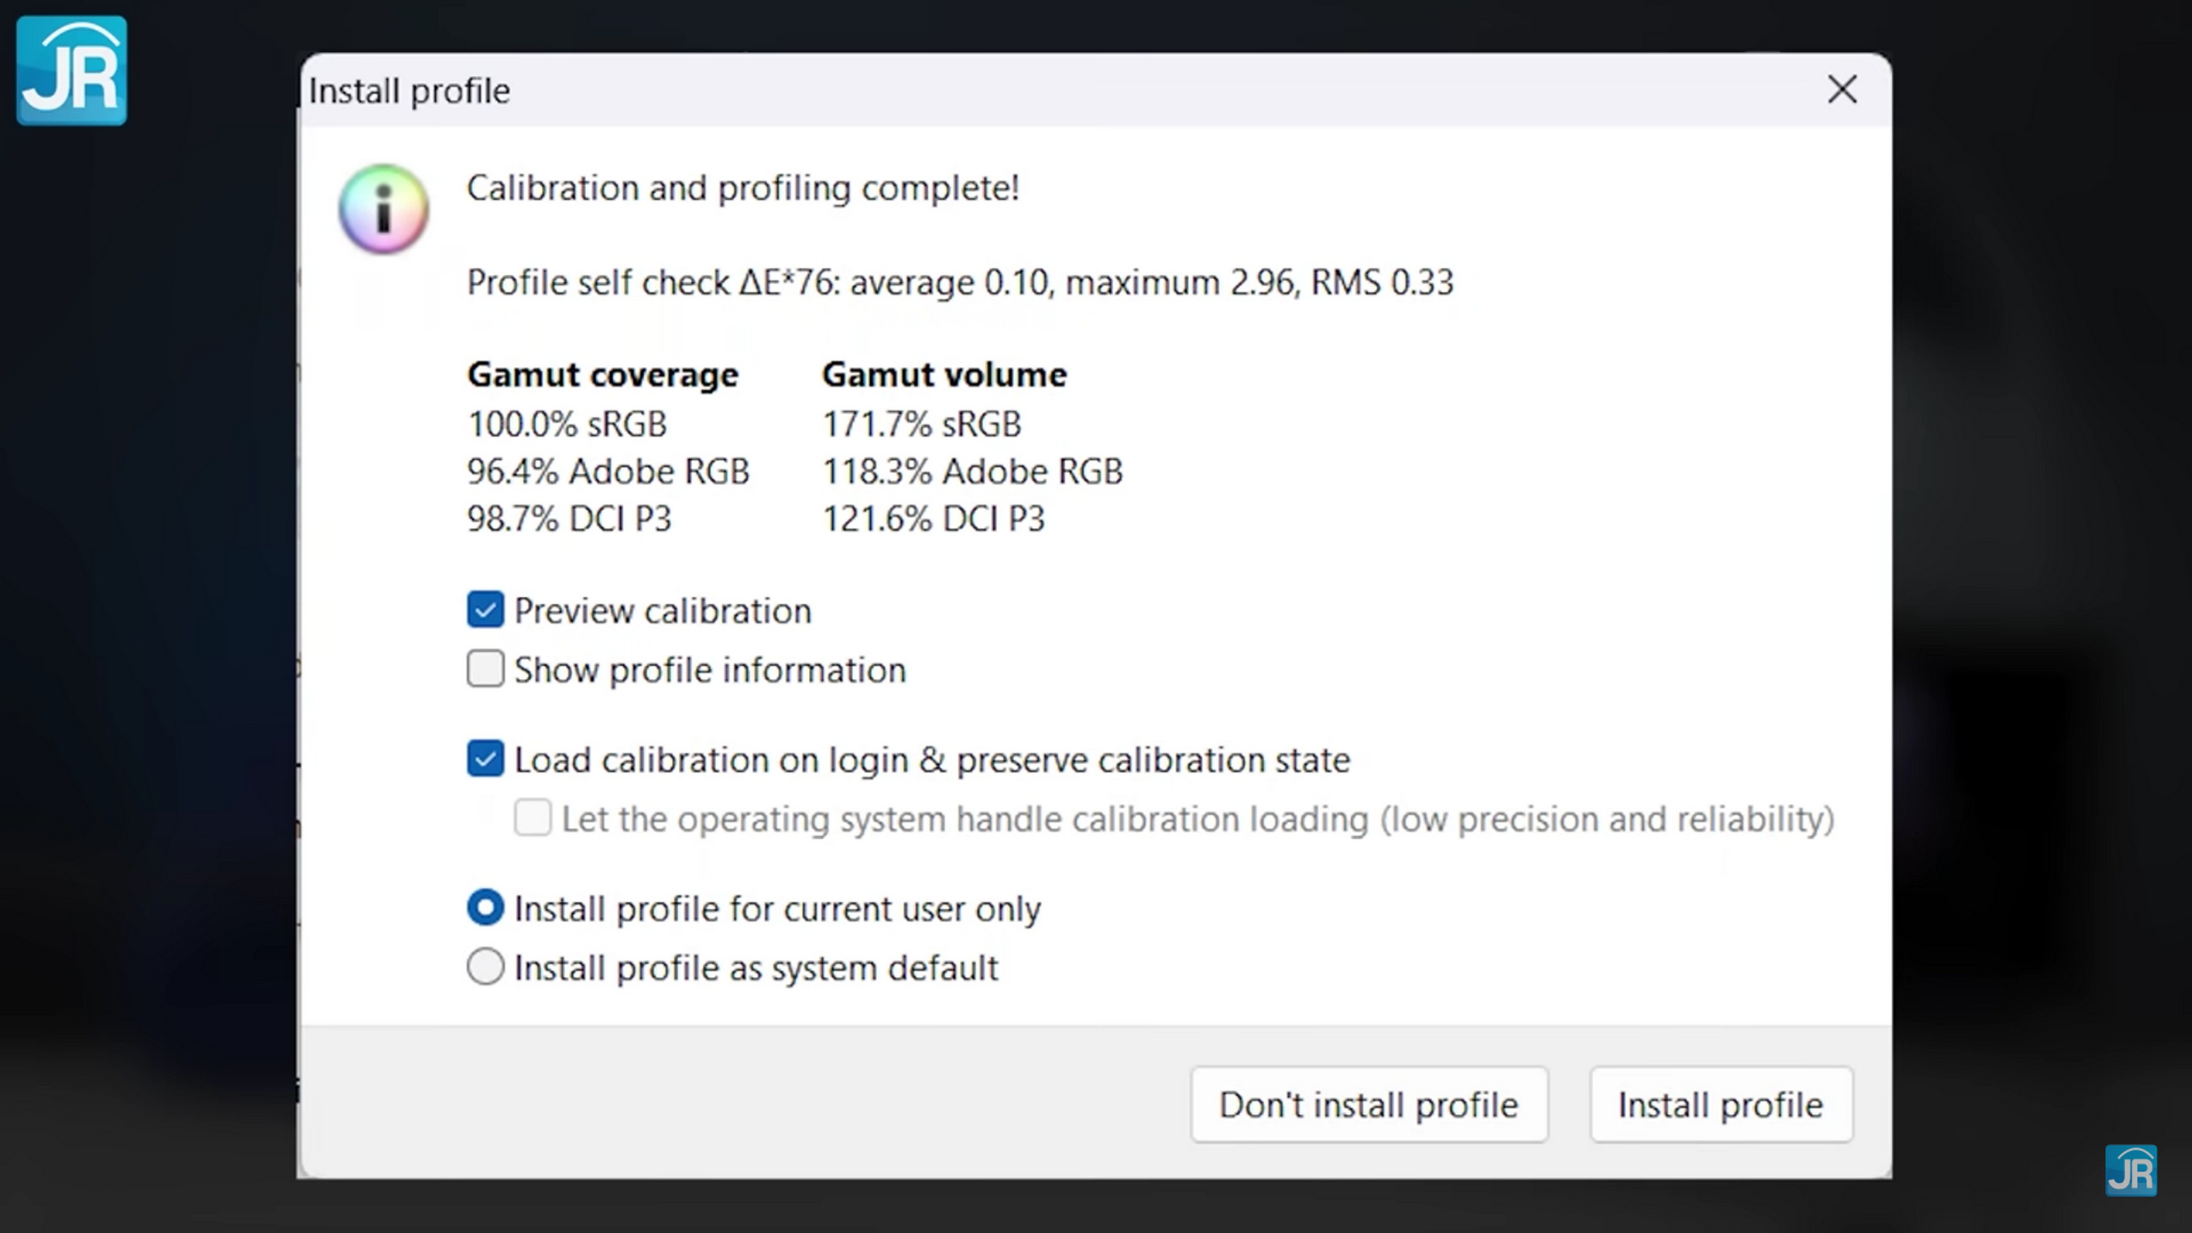Enable Show profile information
Screen dimensions: 2192x1233
[x=485, y=669]
